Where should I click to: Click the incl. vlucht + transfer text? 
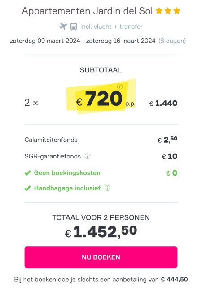click(111, 27)
